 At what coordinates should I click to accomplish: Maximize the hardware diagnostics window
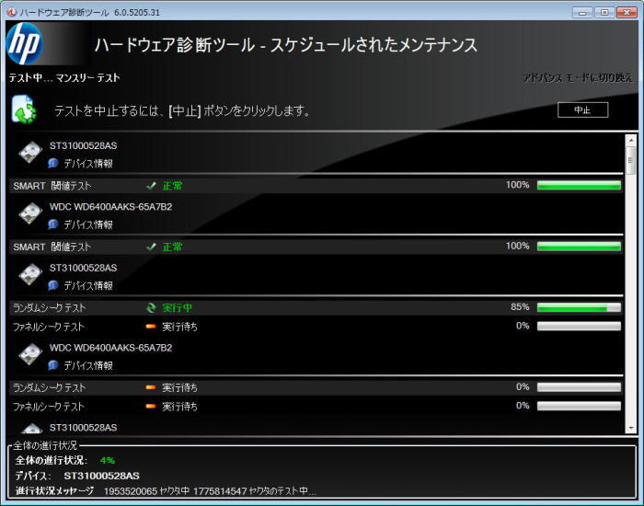click(604, 12)
